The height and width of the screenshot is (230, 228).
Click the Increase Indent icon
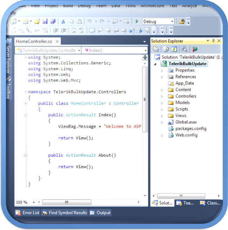[63, 30]
